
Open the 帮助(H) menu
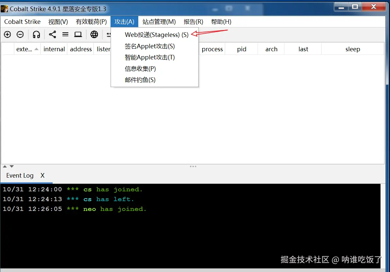[x=221, y=22]
